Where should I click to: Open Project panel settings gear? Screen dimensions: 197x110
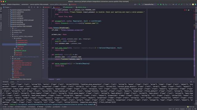[38, 7]
